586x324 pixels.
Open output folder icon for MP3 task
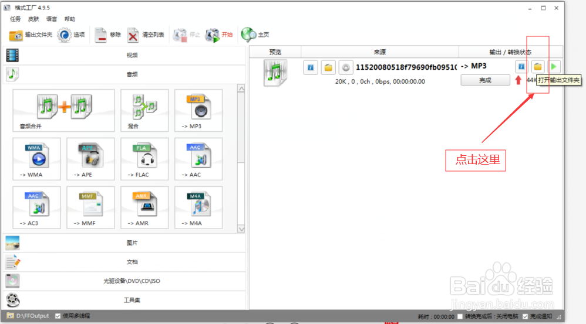[x=538, y=67]
